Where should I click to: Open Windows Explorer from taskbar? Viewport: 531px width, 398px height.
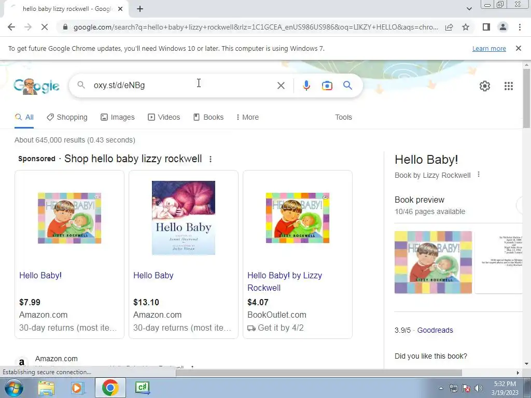(46, 388)
